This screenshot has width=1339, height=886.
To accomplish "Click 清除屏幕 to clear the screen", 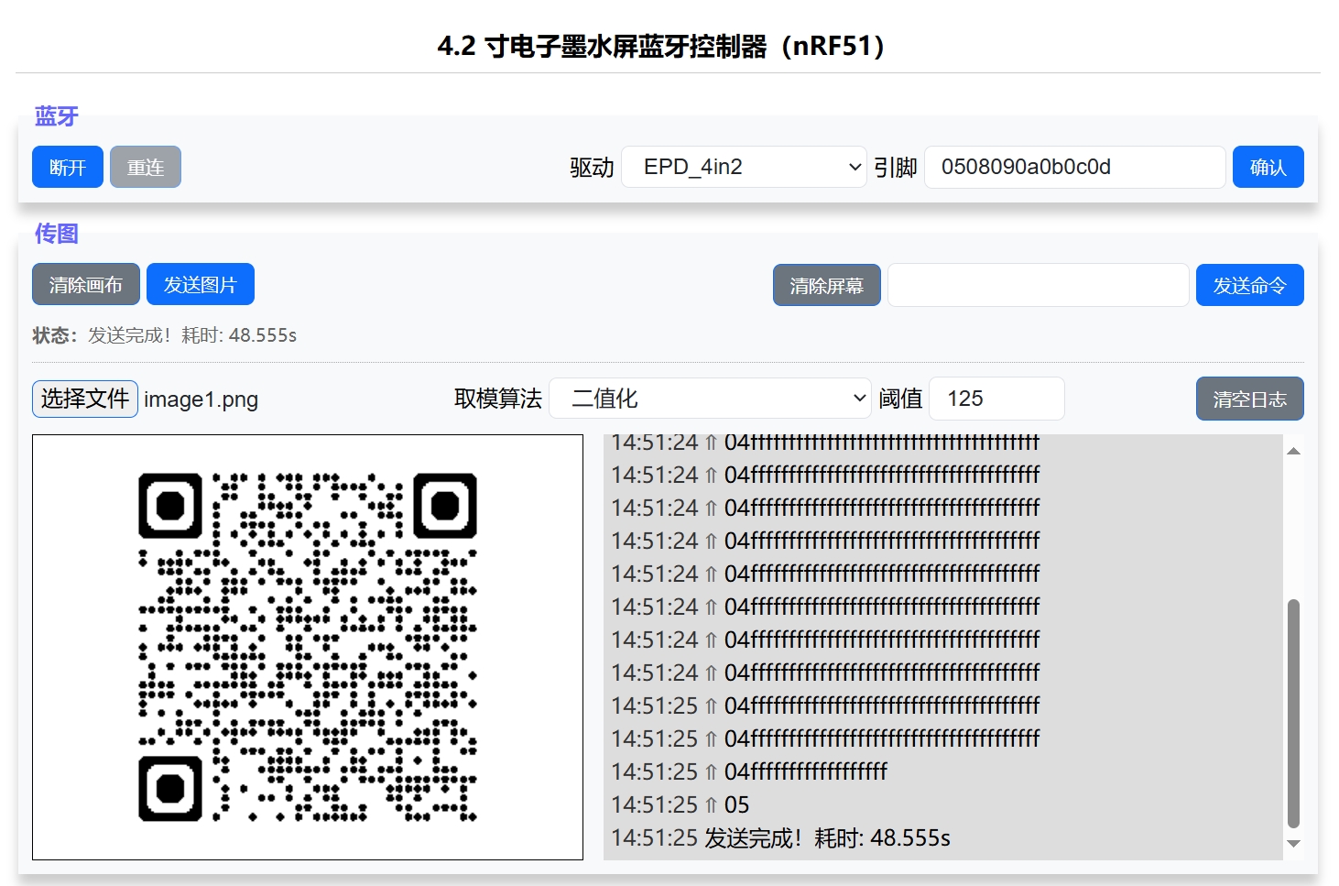I will [826, 286].
